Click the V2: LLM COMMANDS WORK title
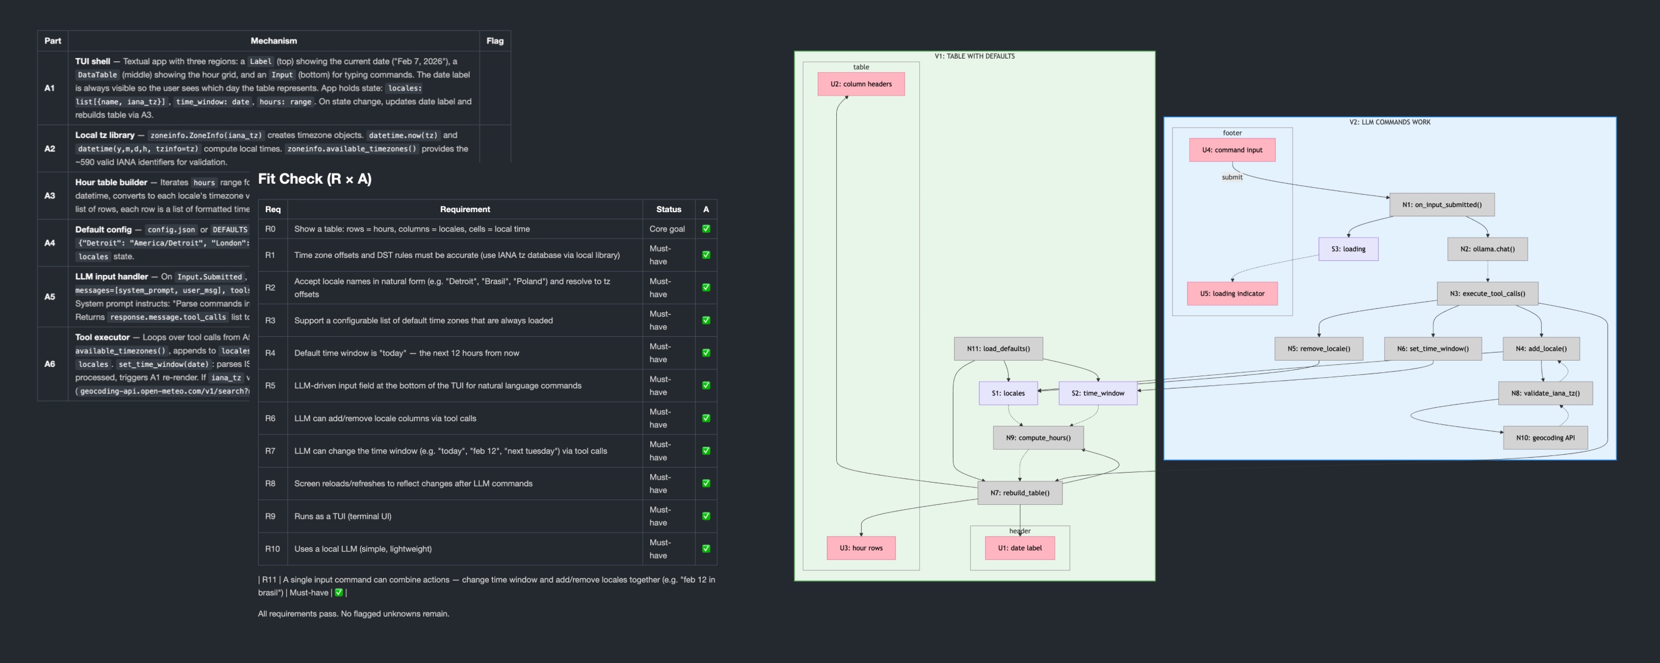The width and height of the screenshot is (1660, 663). click(1389, 122)
